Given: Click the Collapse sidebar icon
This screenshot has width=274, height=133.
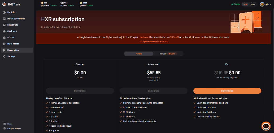Looking at the screenshot, I should [x=5, y=128].
